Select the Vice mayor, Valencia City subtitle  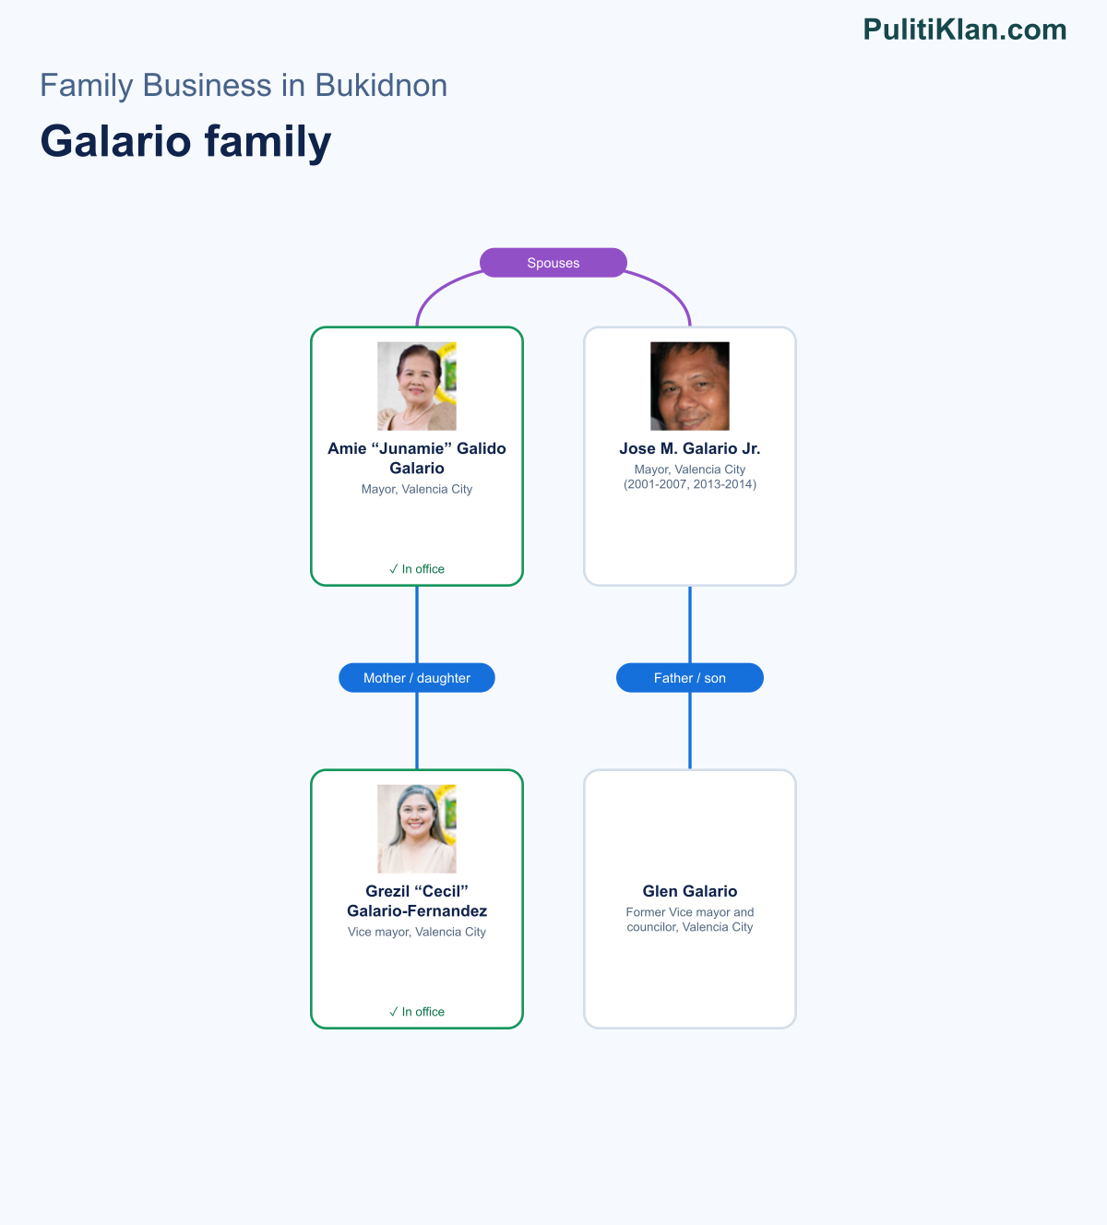click(417, 932)
